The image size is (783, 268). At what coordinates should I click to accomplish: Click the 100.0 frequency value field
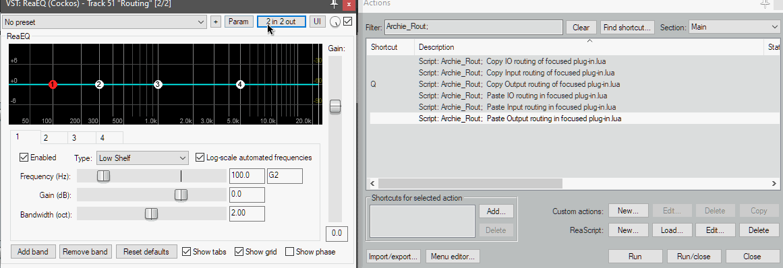click(x=247, y=176)
